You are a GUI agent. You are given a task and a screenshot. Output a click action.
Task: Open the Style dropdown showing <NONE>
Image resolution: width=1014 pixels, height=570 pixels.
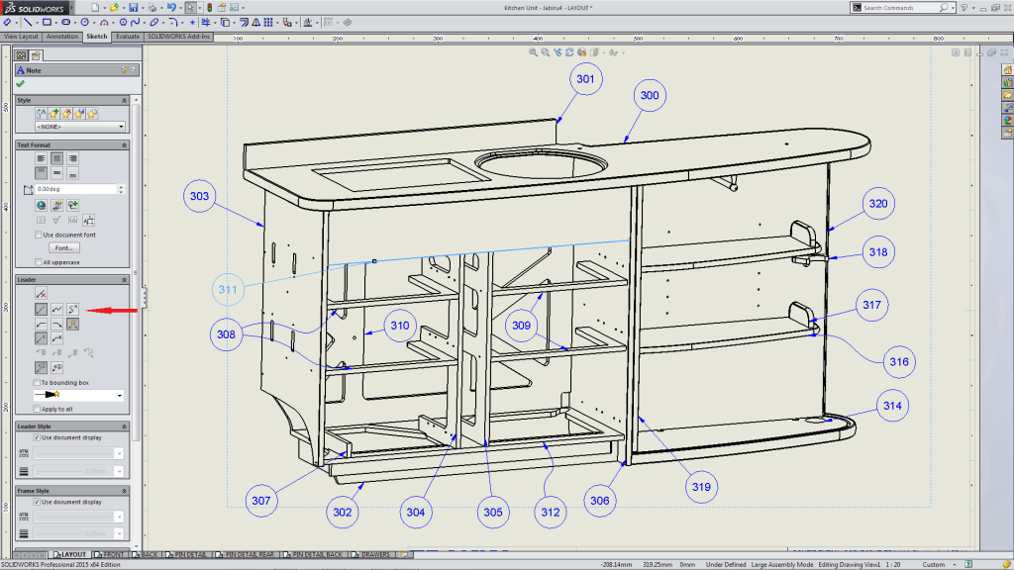79,127
